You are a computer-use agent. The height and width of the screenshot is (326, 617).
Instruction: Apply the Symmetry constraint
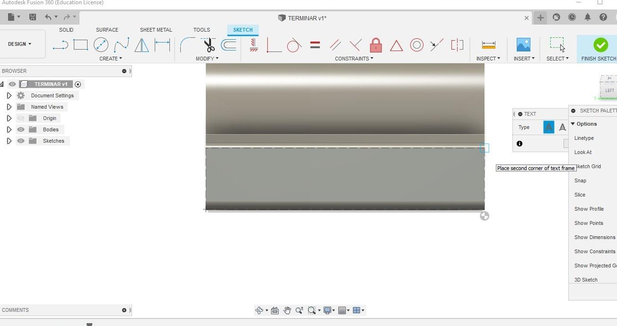pyautogui.click(x=457, y=45)
